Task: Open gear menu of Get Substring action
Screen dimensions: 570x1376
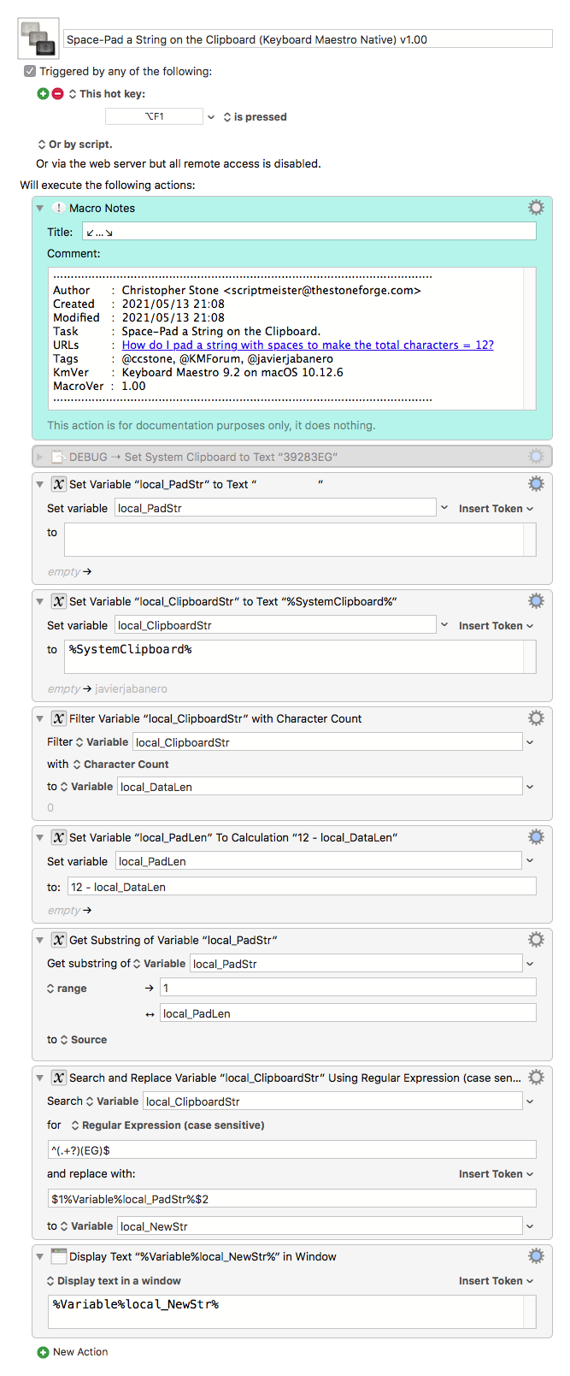Action: (536, 940)
